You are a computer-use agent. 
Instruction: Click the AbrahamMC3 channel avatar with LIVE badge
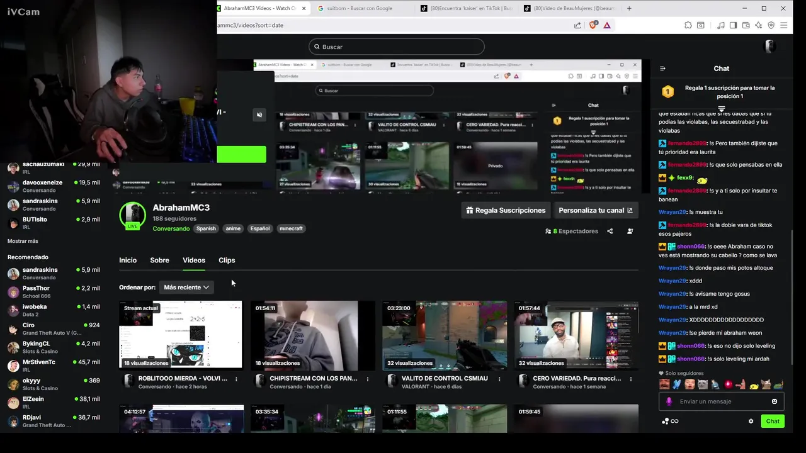point(132,216)
